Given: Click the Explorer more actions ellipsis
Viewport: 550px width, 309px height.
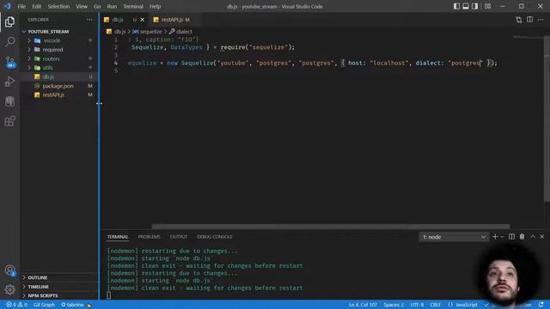Looking at the screenshot, I should pos(89,20).
